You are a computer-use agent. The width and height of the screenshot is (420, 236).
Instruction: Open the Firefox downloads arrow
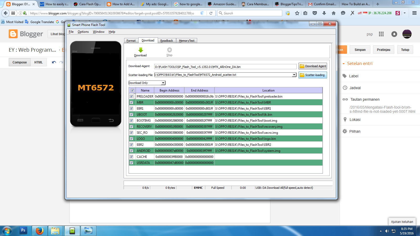point(324,13)
